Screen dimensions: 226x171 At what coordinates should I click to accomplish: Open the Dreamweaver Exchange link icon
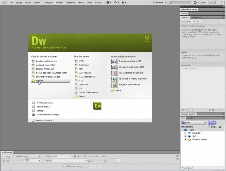tap(34, 115)
